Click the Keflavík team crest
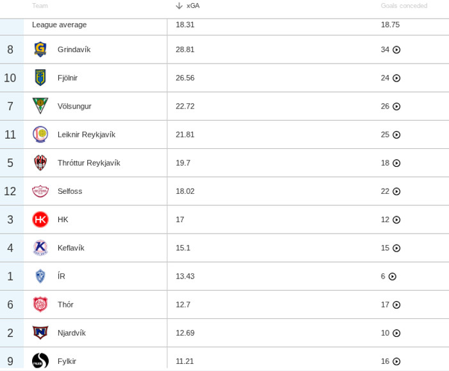 pos(40,248)
